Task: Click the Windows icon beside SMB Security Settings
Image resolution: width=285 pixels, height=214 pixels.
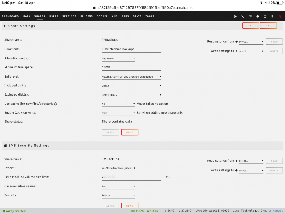Action: pos(5,146)
